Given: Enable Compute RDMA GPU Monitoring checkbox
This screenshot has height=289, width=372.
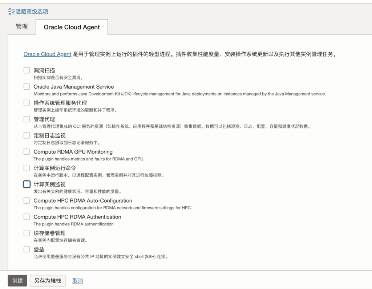Looking at the screenshot, I should pos(27,151).
